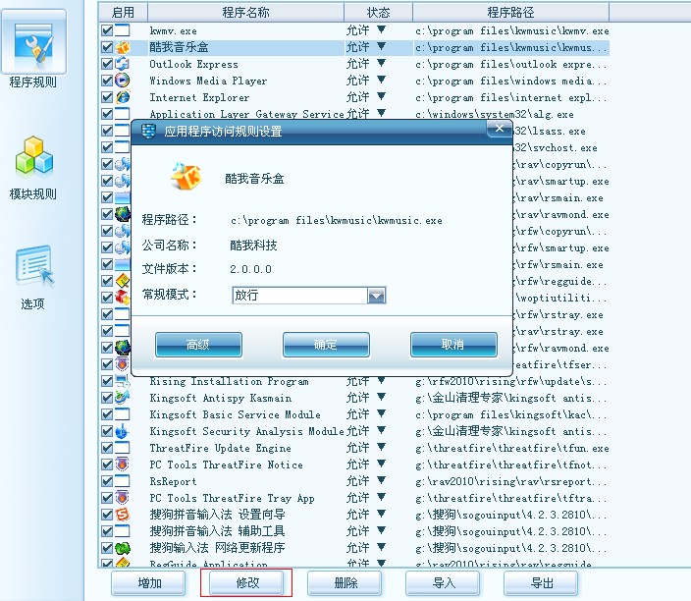Image resolution: width=691 pixels, height=601 pixels.
Task: Click the kwmusic.exe program path in dialog
Action: (337, 221)
